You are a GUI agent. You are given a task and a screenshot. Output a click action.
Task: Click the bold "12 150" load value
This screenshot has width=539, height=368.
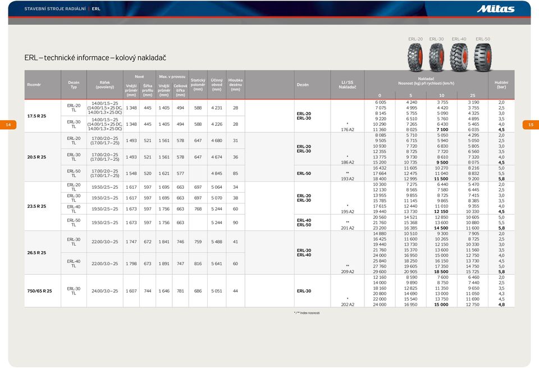[441, 211]
